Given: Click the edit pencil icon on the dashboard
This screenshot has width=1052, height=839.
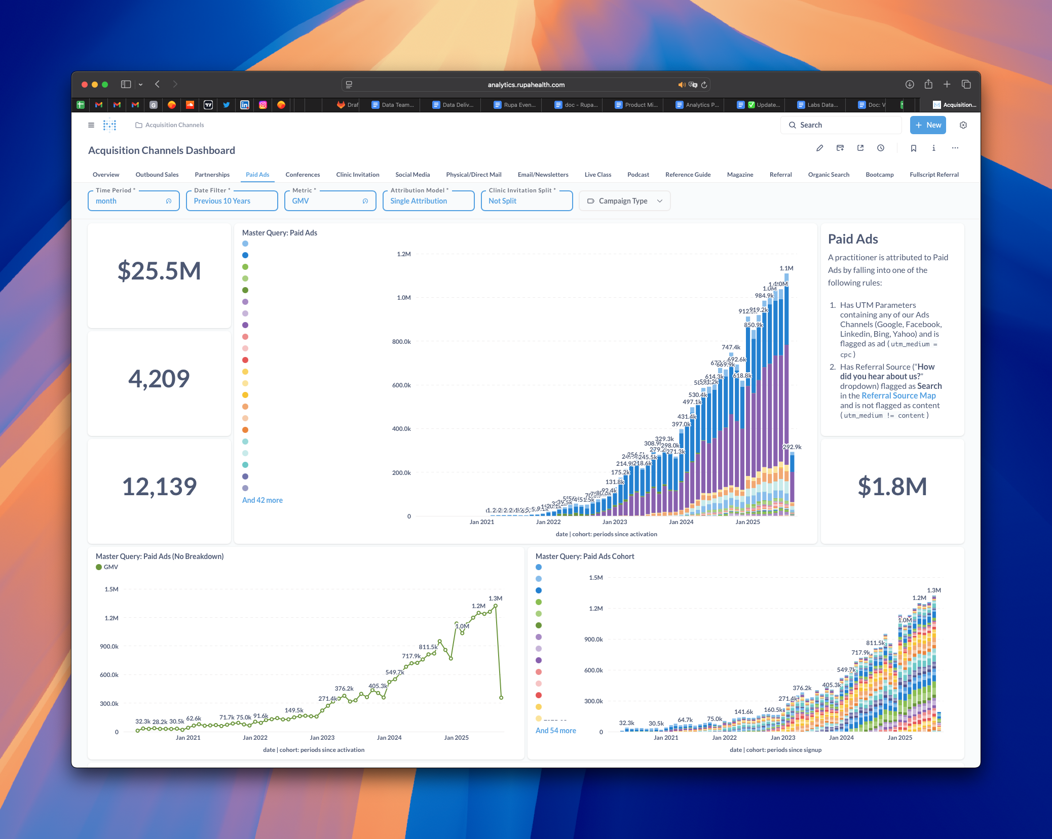Looking at the screenshot, I should point(819,148).
